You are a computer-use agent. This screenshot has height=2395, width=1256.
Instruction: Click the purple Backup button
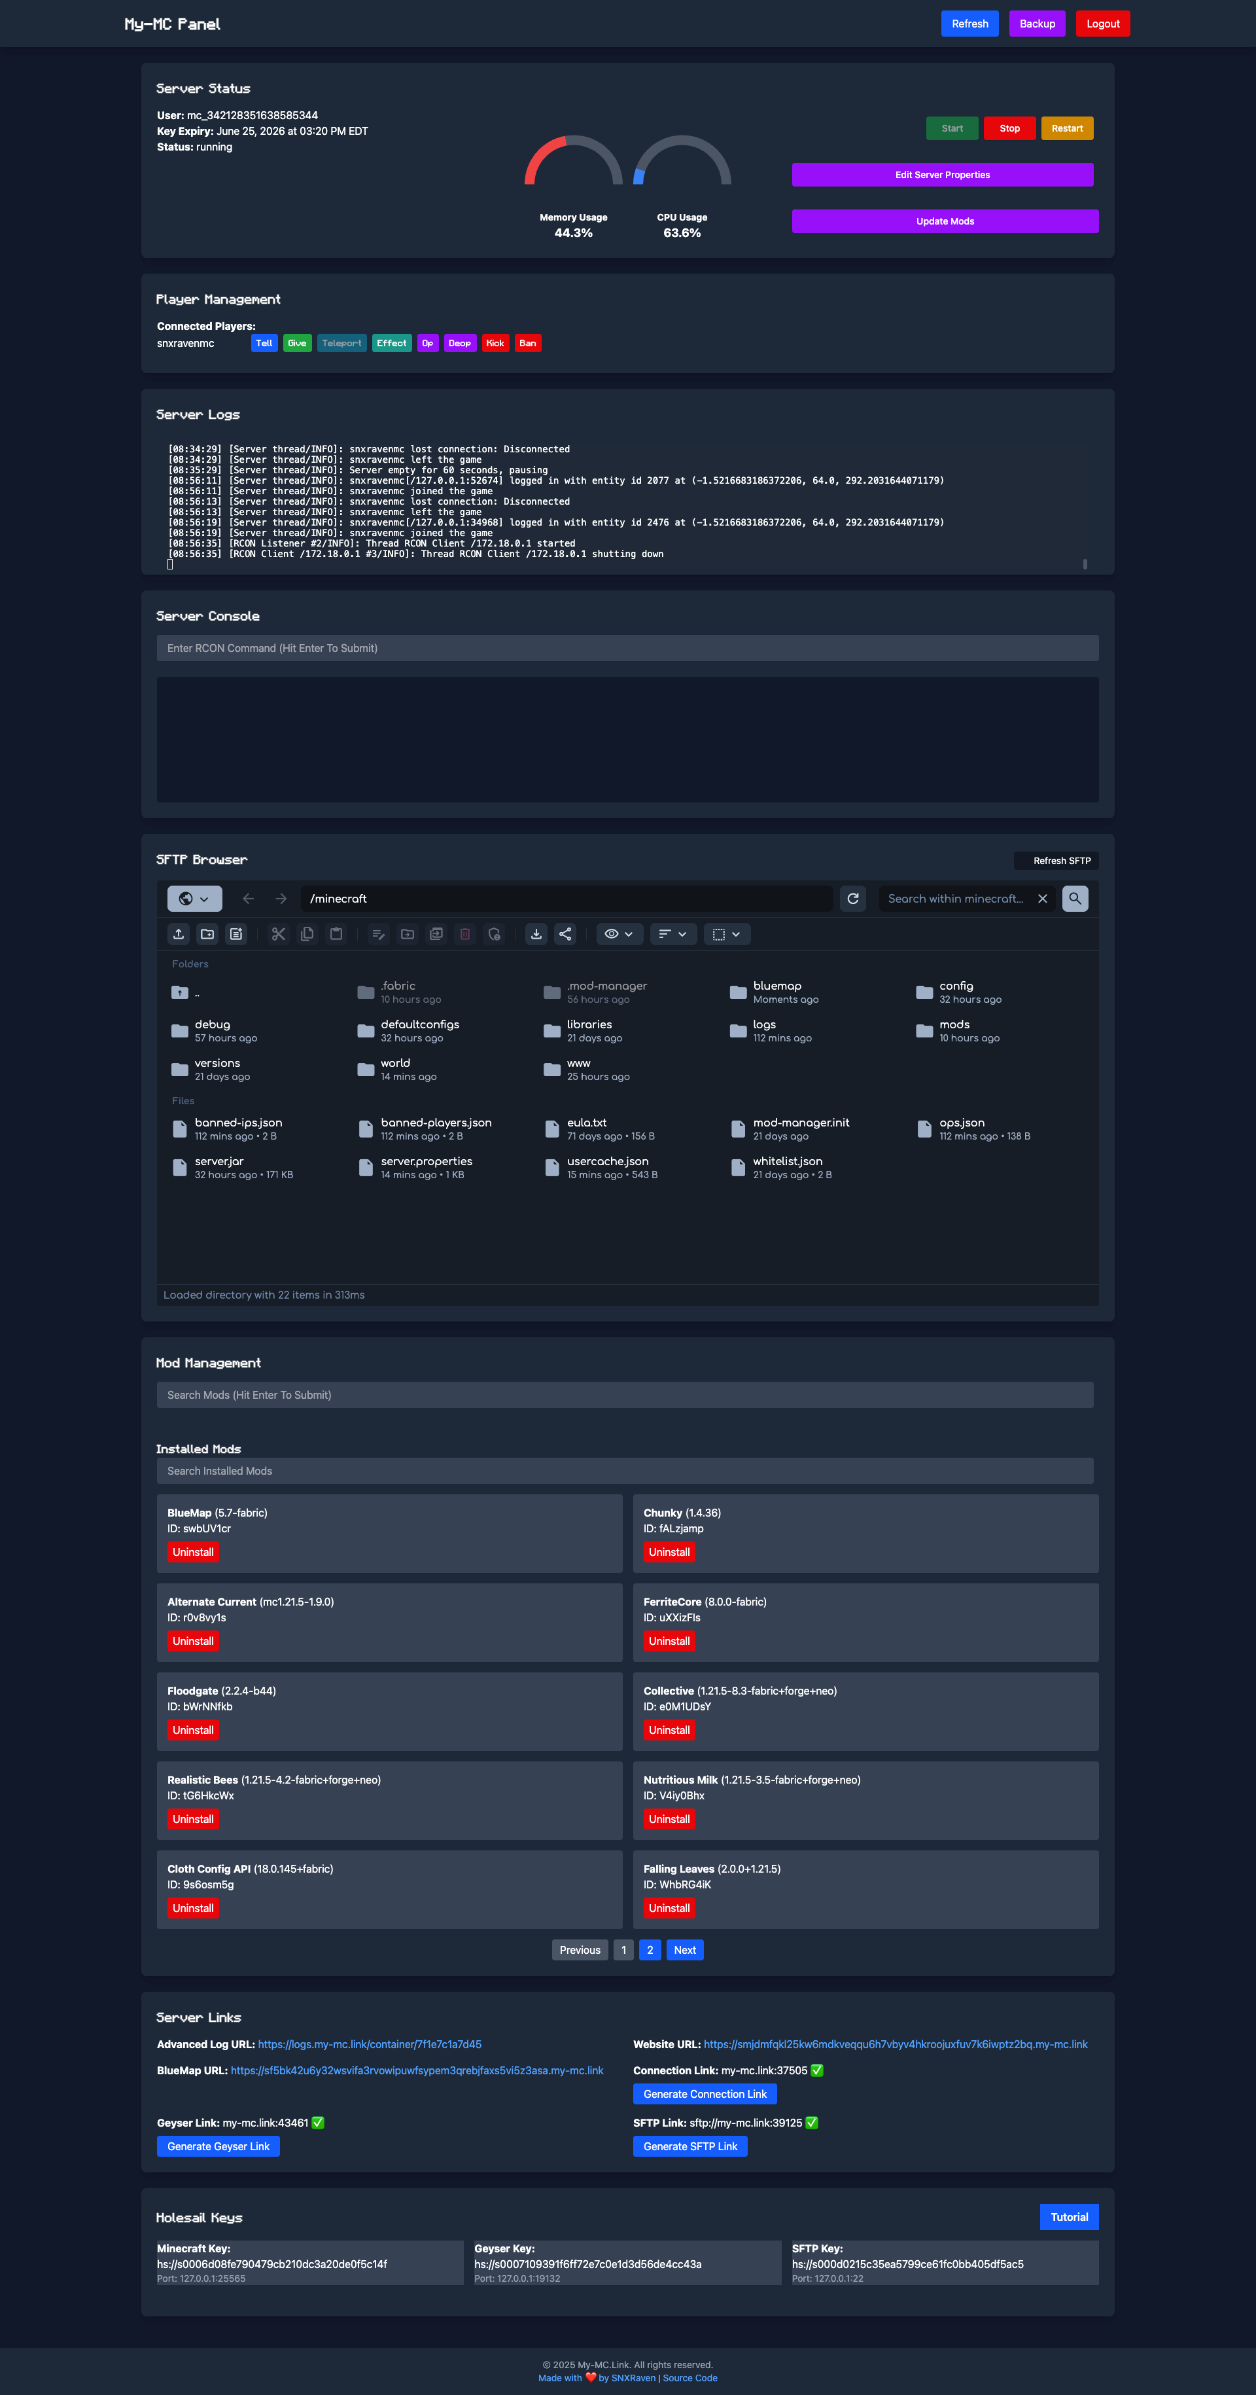click(1037, 24)
